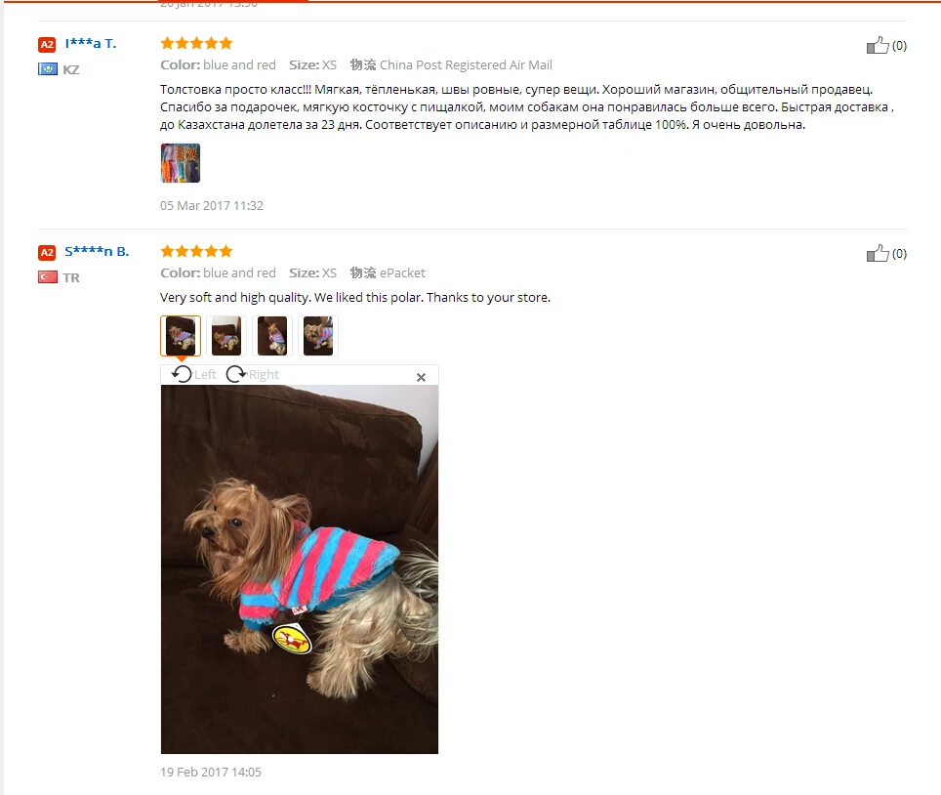Open reviewer profile S****n B.
This screenshot has height=795, width=941.
tap(97, 251)
